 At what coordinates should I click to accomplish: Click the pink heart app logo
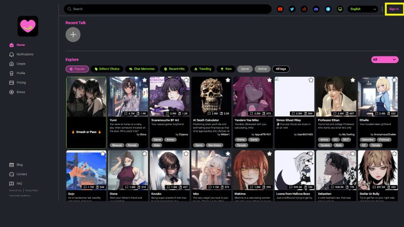28,26
